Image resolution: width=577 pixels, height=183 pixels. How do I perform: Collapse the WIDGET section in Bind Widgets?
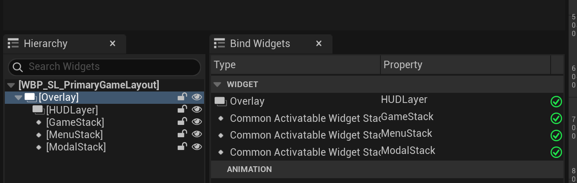click(217, 84)
